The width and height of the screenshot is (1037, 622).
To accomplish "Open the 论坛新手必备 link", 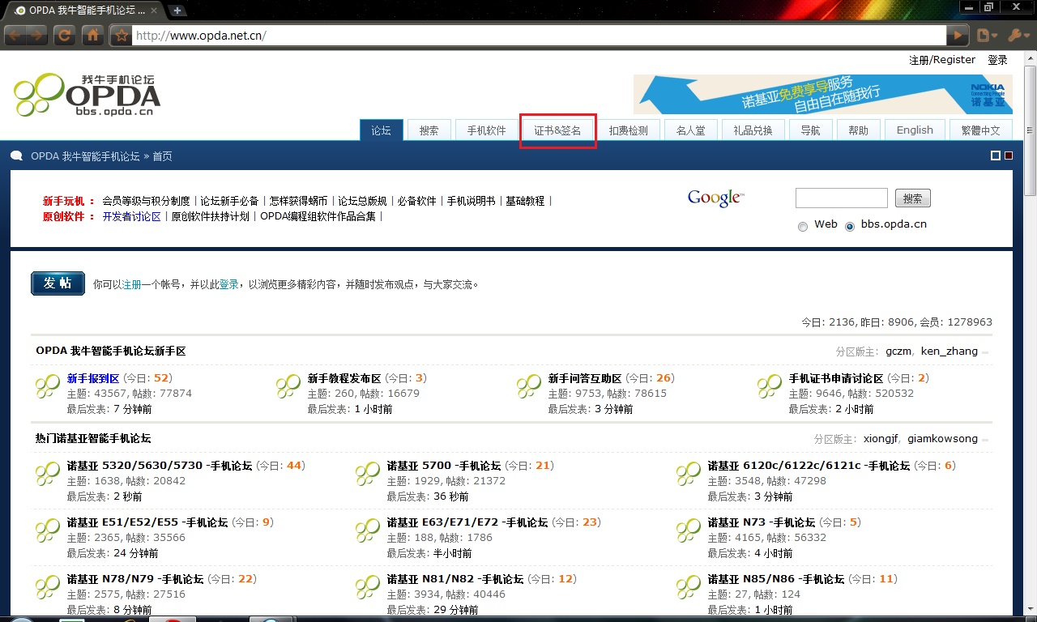I will (x=230, y=201).
